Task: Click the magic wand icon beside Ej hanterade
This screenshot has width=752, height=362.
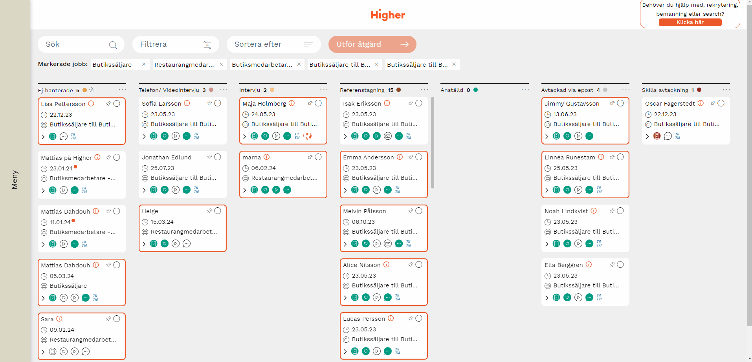Action: point(91,90)
